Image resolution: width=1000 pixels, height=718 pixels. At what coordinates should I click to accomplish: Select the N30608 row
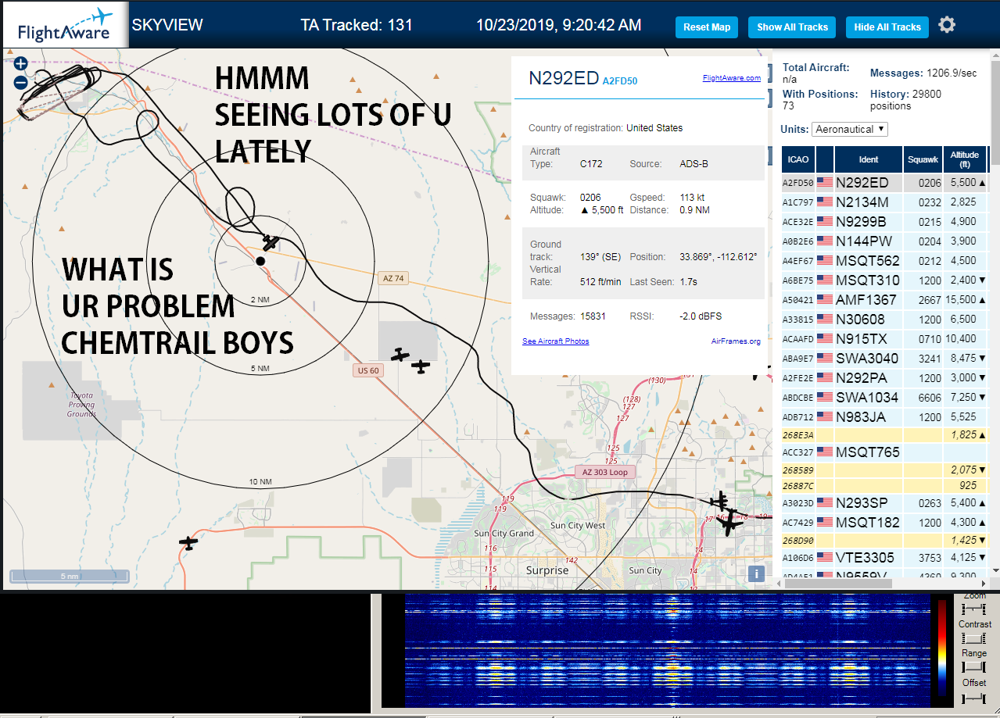coord(884,320)
